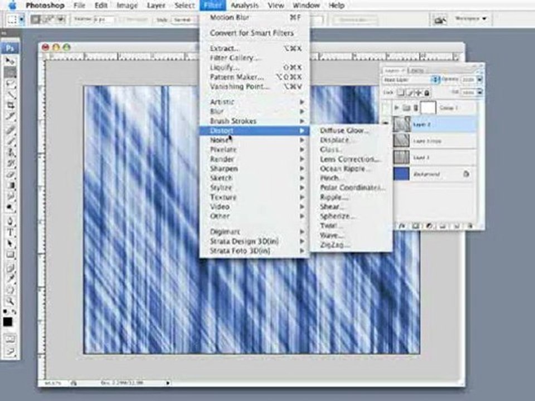
Task: Toggle lock position icon in Layers panel
Action: pos(419,92)
